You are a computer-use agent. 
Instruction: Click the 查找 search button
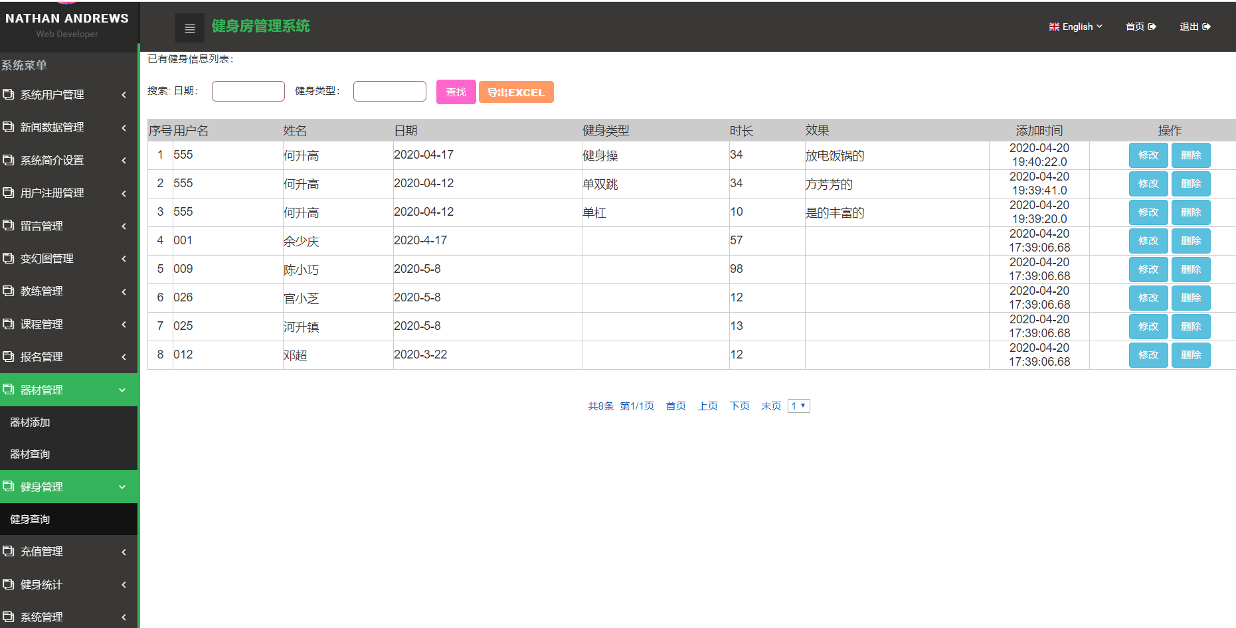click(456, 92)
